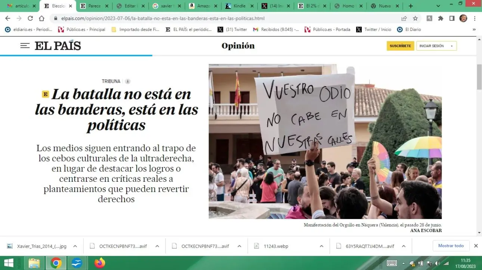Open a new tab
This screenshot has width=482, height=270.
[x=411, y=6]
